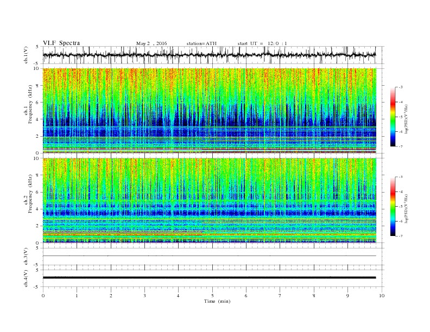Click the "-3" tick on lower colorbar
This screenshot has height=332, width=430.
[401, 177]
